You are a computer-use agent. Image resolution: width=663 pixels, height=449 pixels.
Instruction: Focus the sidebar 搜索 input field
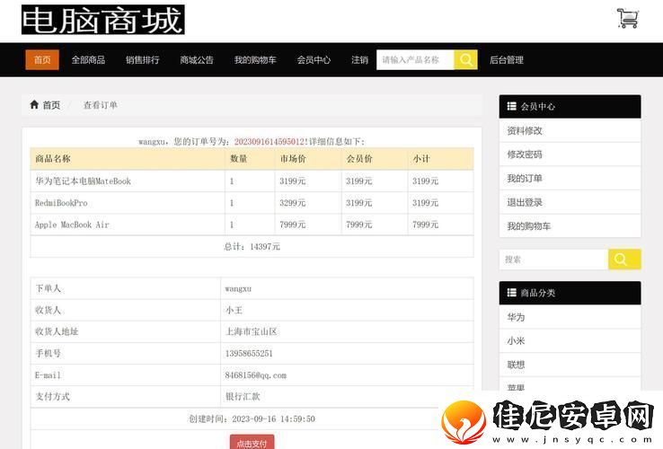point(553,260)
